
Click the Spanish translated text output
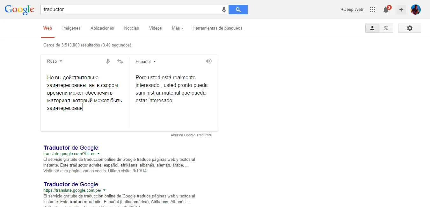click(171, 89)
